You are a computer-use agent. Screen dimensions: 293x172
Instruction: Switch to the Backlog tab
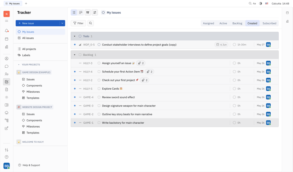point(237,23)
